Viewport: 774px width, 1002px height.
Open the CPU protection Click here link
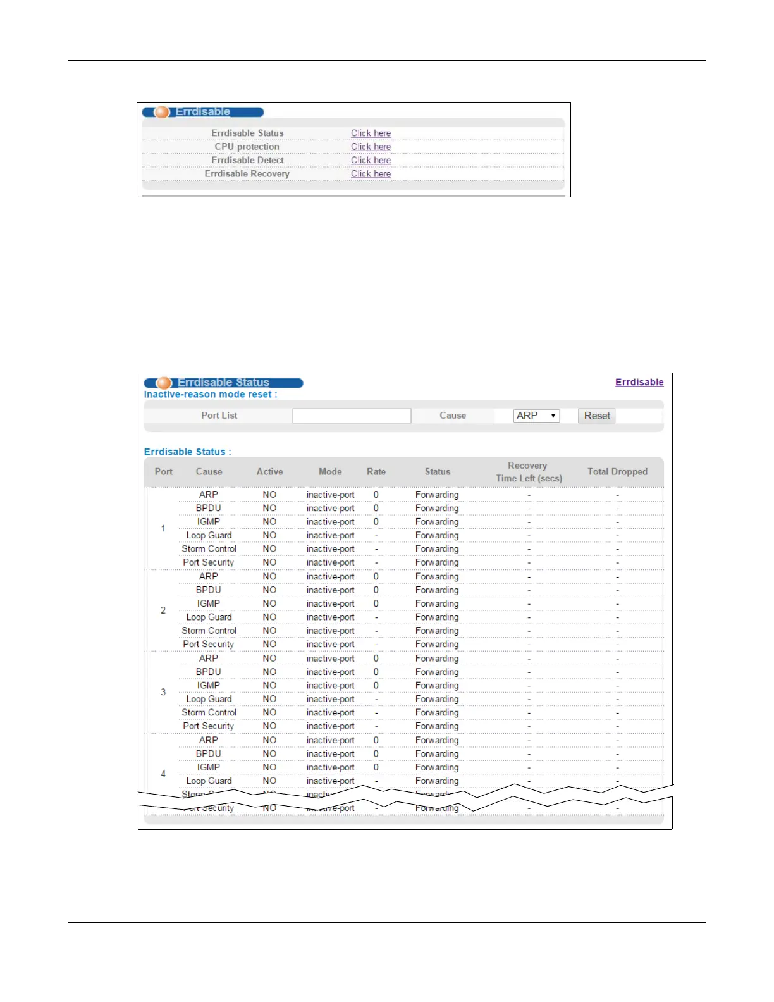[x=371, y=147]
